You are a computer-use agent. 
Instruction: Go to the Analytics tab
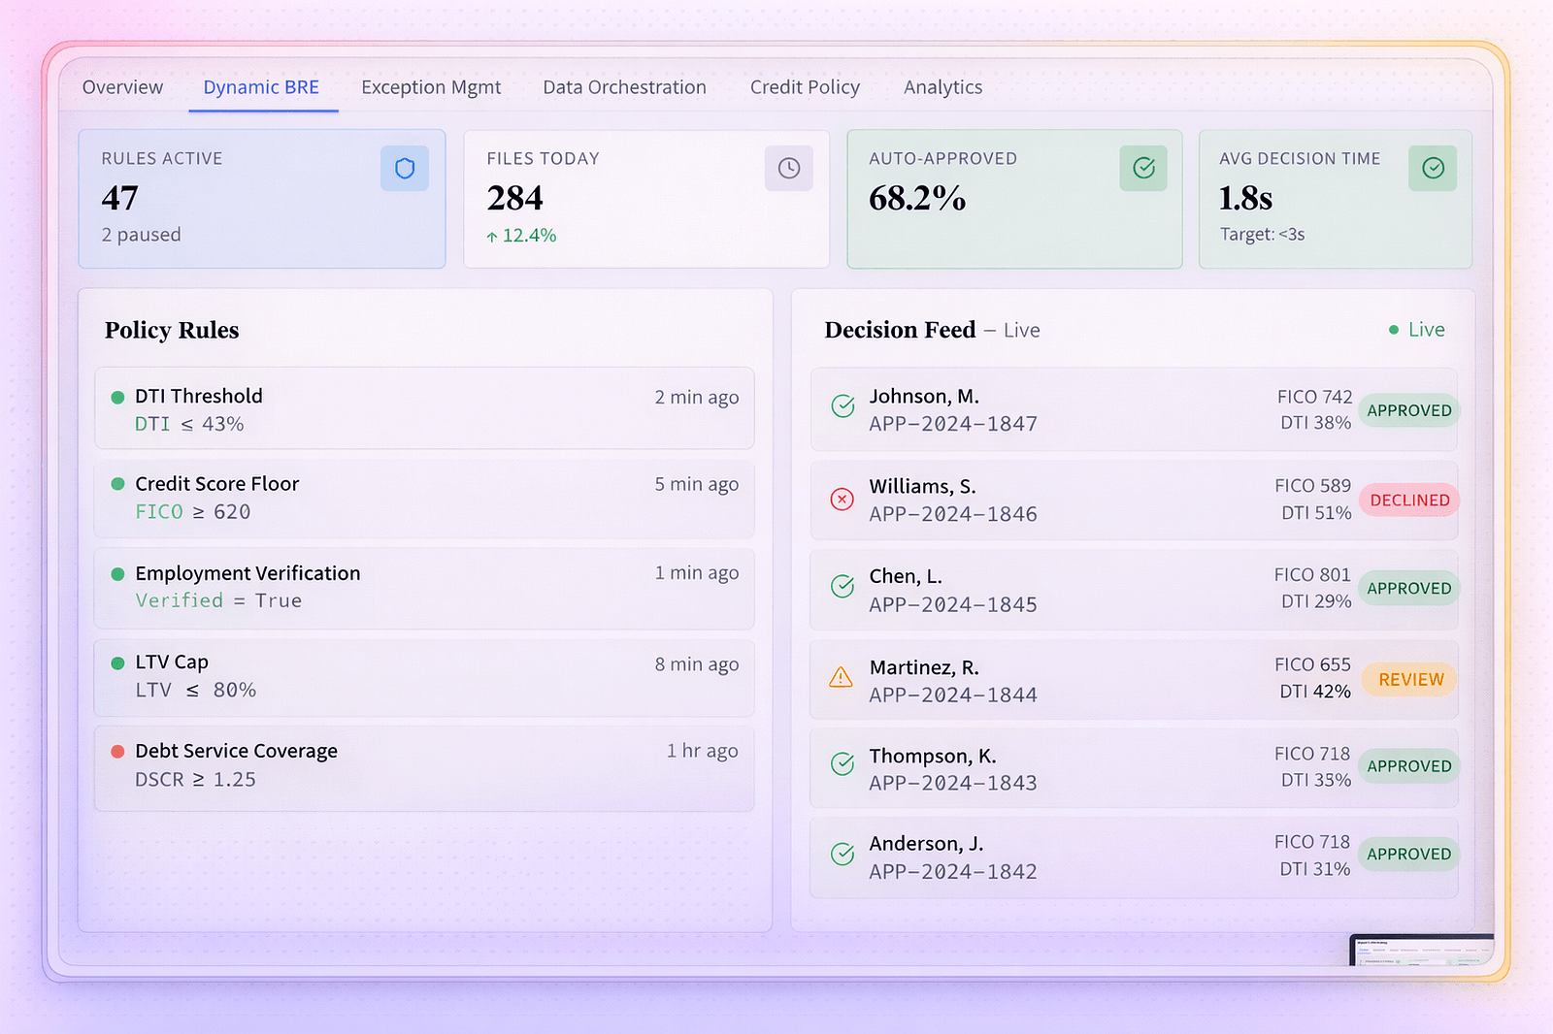(x=942, y=87)
